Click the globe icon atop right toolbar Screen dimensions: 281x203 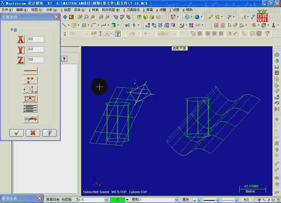pyautogui.click(x=277, y=55)
